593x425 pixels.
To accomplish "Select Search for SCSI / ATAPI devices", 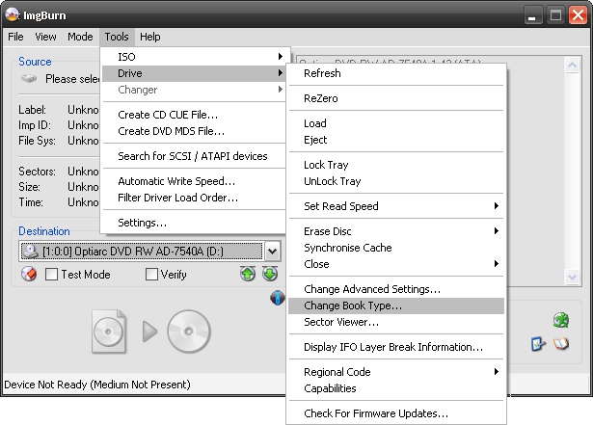I will [194, 156].
